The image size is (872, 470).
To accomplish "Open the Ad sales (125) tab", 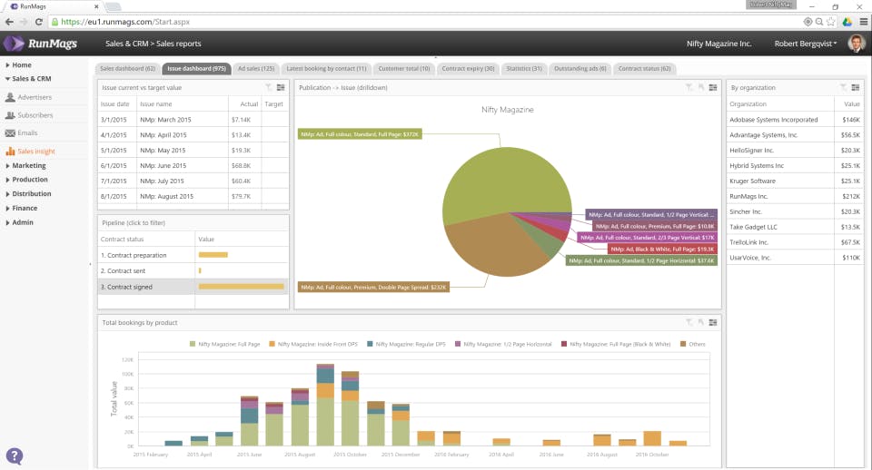I will [256, 68].
